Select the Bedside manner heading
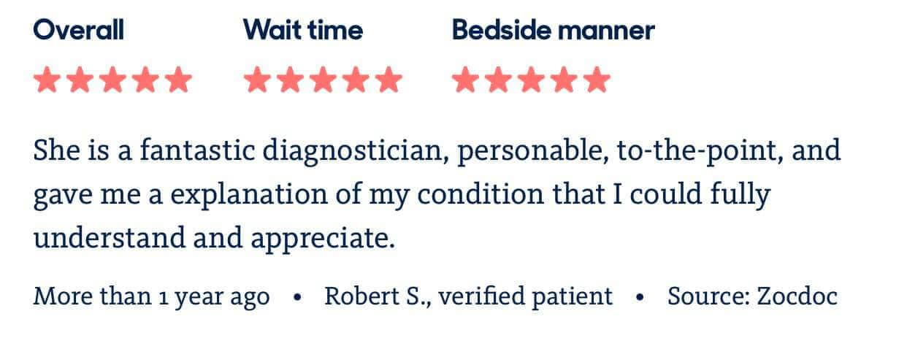 pyautogui.click(x=554, y=30)
